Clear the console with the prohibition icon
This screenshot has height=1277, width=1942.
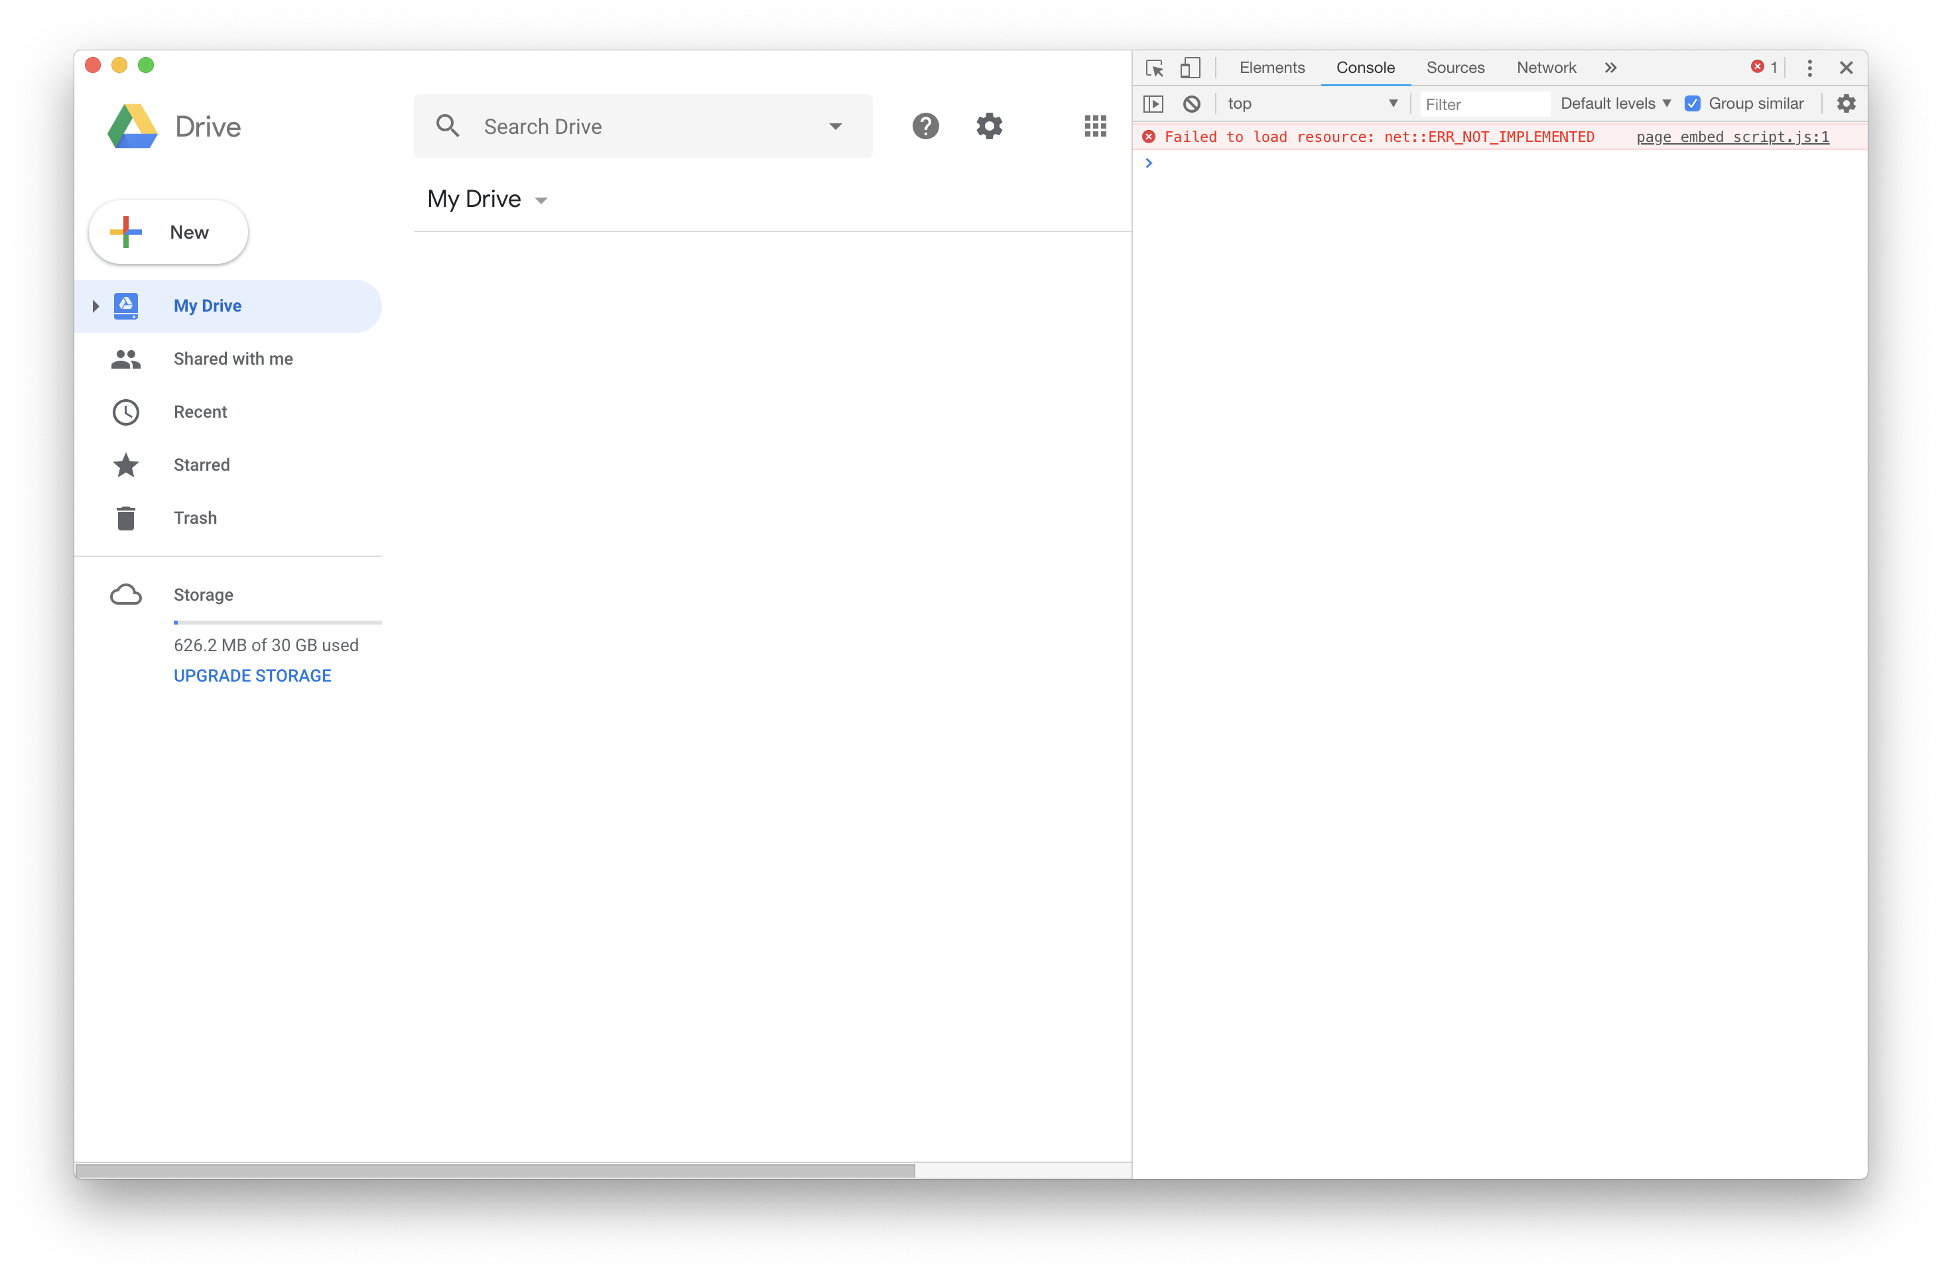pos(1192,103)
